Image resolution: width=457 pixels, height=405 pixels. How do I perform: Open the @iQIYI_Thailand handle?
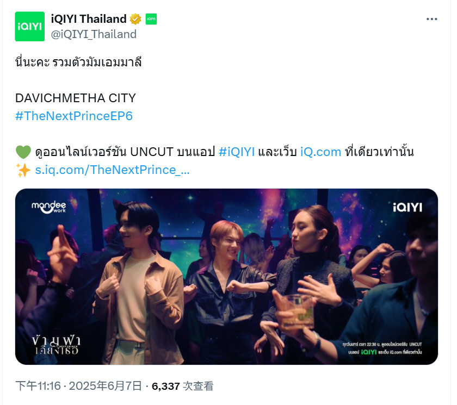point(94,34)
